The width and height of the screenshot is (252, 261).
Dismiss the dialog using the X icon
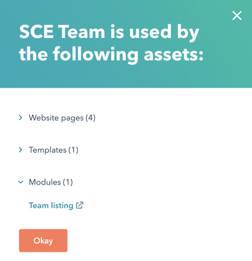pos(237,16)
